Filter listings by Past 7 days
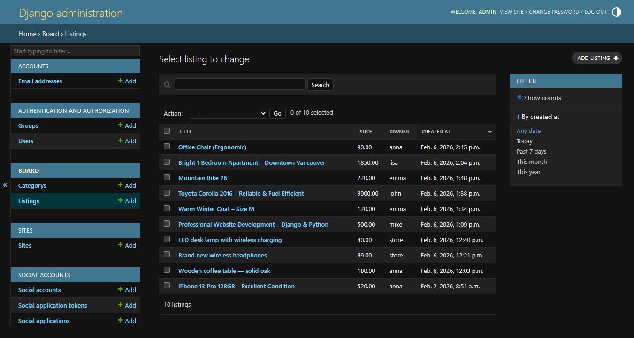The image size is (634, 338). click(531, 151)
